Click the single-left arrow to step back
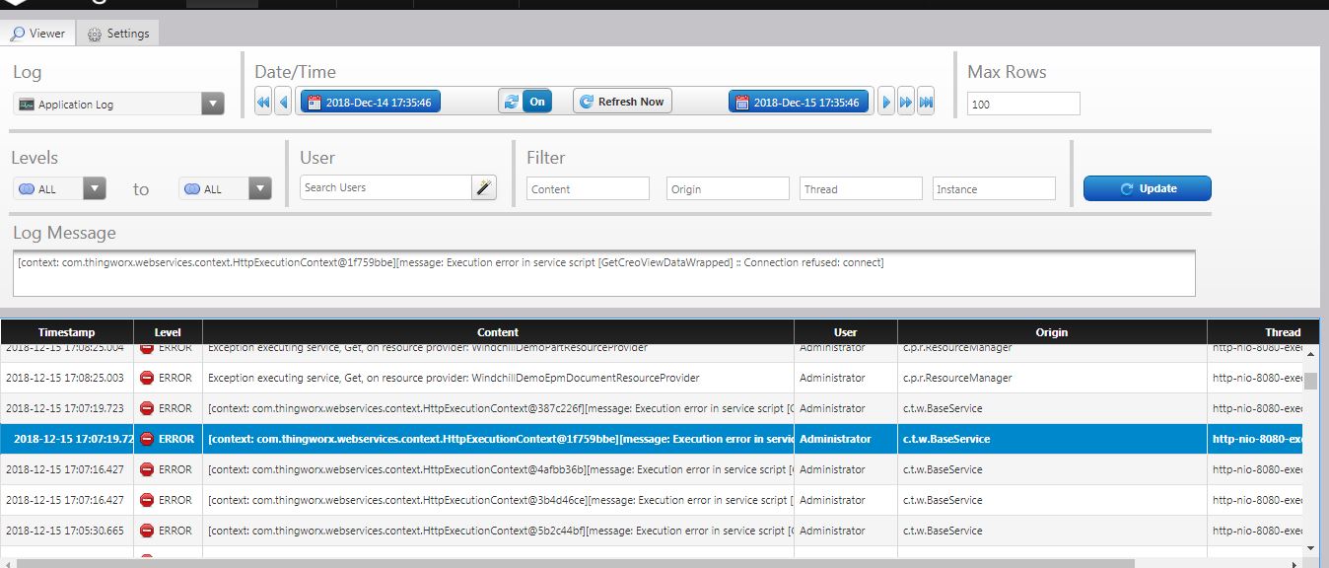 [283, 100]
